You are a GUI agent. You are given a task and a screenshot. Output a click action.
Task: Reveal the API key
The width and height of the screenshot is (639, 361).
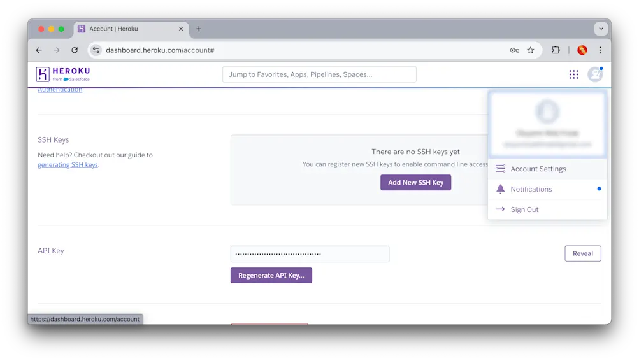point(582,253)
